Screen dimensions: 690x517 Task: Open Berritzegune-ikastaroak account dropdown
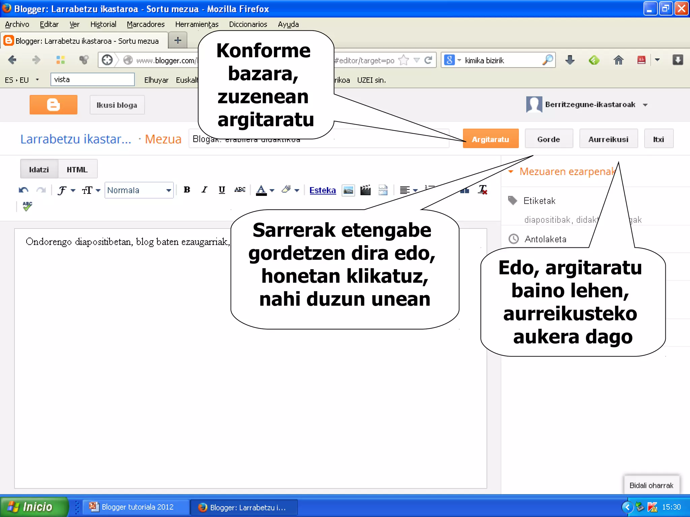645,105
